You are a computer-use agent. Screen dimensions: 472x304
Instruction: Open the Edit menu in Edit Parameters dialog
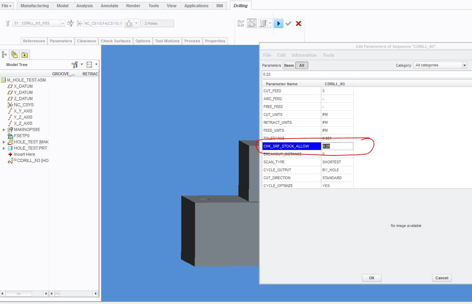click(281, 55)
